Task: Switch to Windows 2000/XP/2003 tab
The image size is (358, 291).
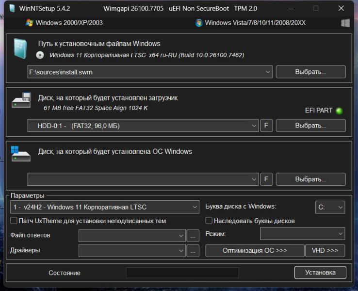Action: coord(64,23)
